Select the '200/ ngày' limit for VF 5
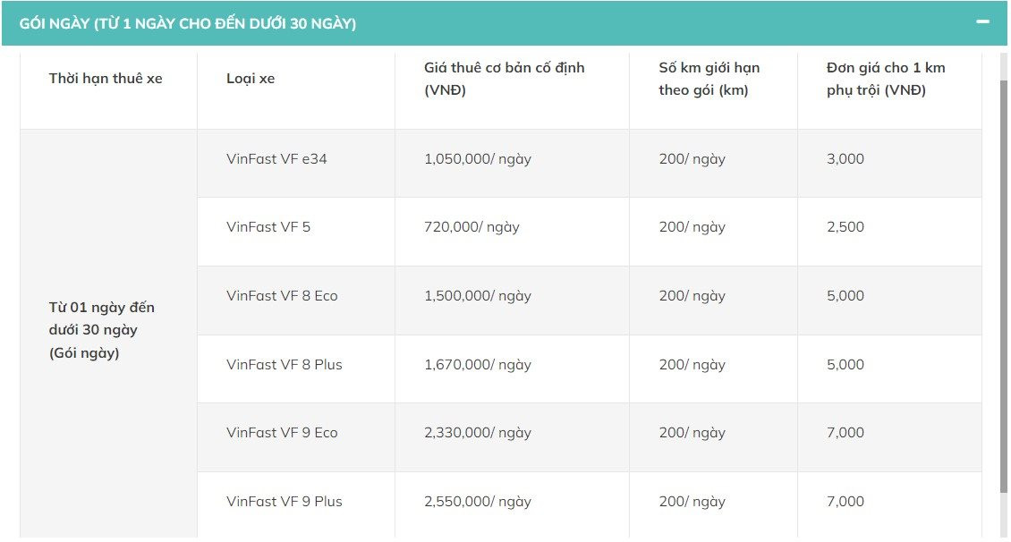 (x=691, y=227)
